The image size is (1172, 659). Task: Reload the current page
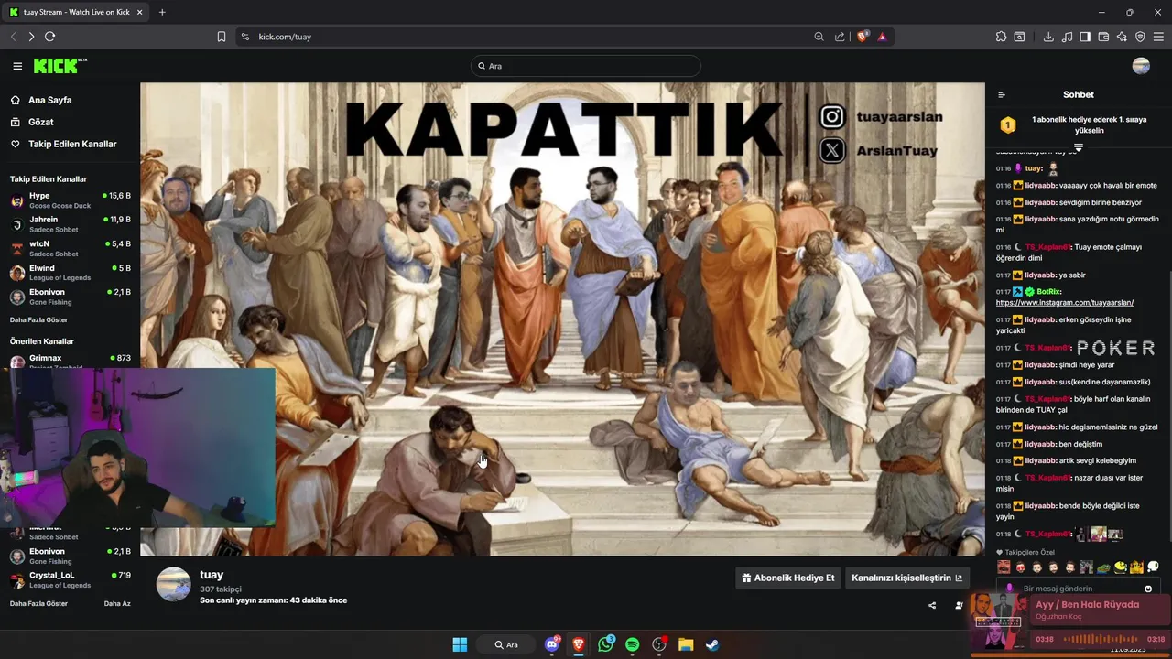point(49,37)
